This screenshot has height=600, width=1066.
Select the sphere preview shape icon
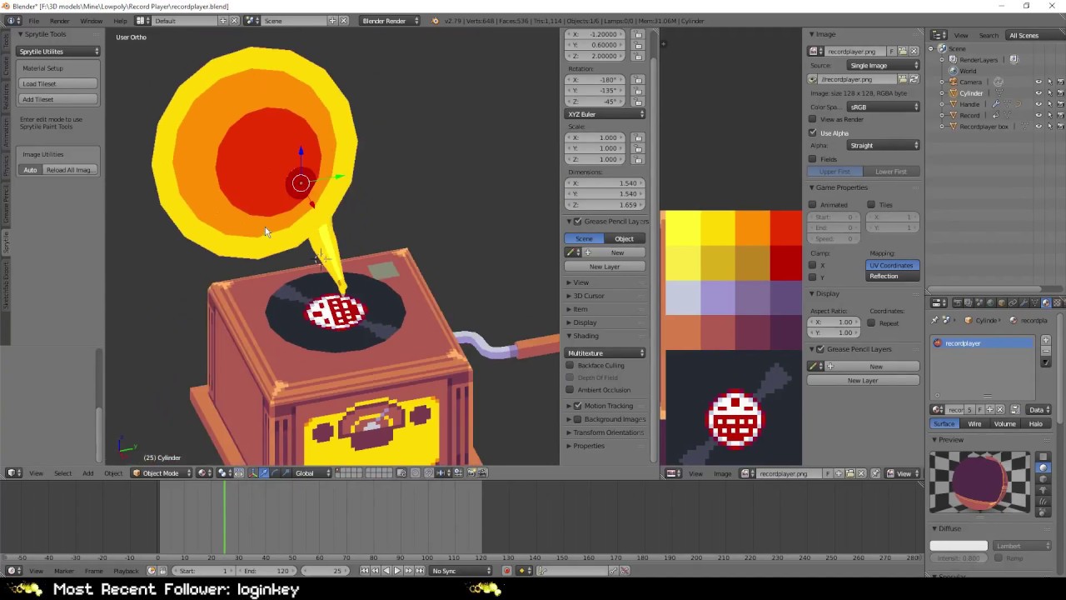[1043, 468]
